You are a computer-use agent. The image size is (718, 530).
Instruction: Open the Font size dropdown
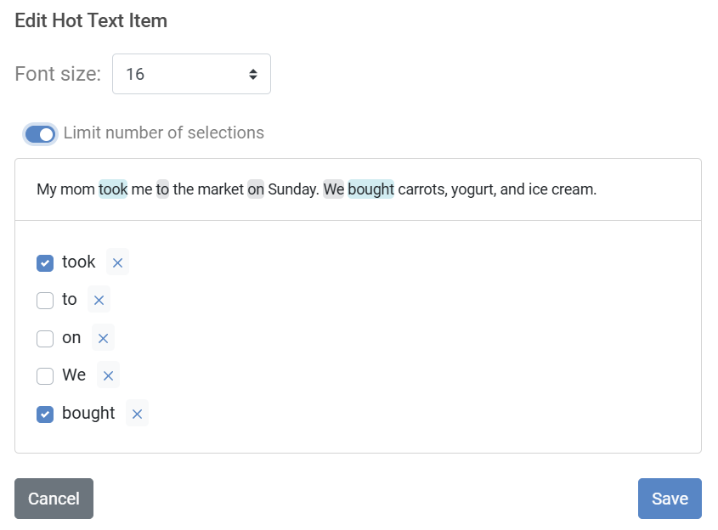191,74
